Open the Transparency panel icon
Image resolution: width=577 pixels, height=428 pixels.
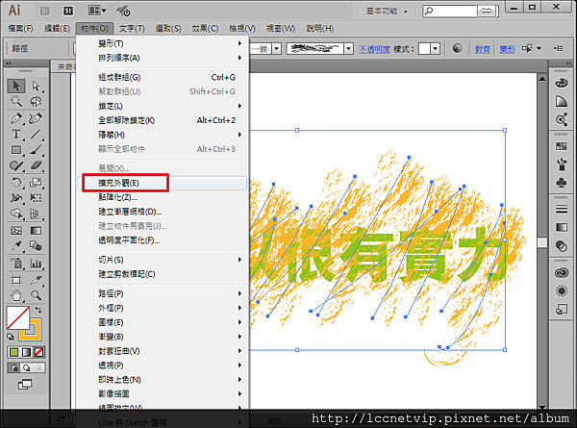pyautogui.click(x=562, y=246)
